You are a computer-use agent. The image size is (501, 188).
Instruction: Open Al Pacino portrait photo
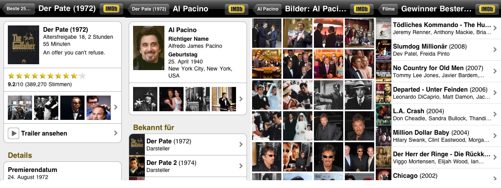tap(149, 48)
